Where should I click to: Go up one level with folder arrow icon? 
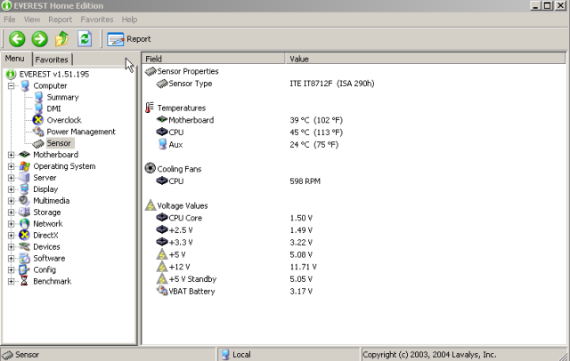62,39
